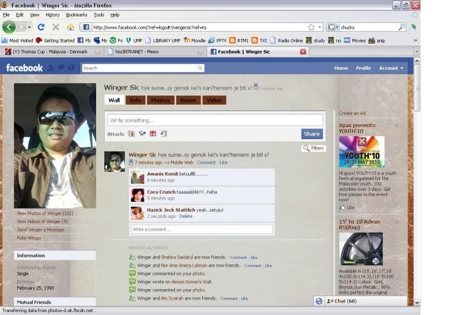Click the thumbs-up icon on Xpax ad
460x315 pixels.
point(342,208)
